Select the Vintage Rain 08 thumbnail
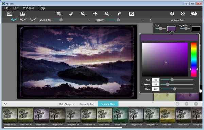Screen dimensions: 204x130 (x=120, y=115)
